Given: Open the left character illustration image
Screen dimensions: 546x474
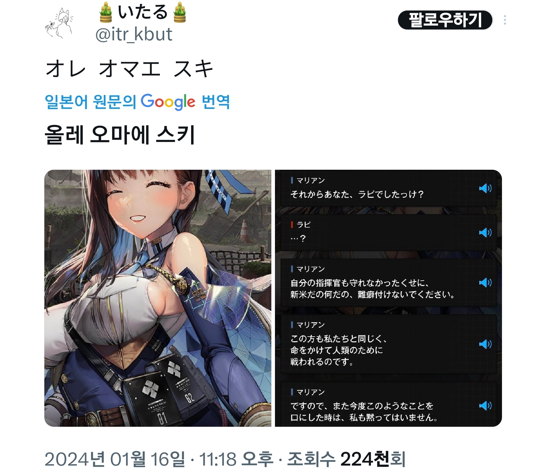Looking at the screenshot, I should pos(158,298).
